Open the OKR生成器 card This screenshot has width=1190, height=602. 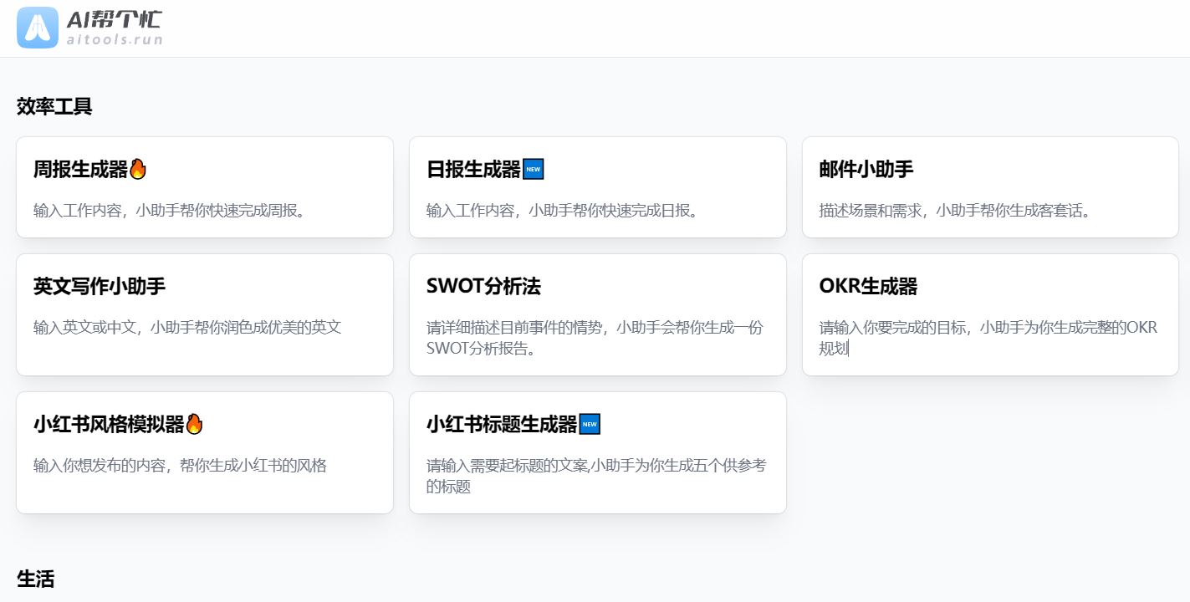point(990,314)
